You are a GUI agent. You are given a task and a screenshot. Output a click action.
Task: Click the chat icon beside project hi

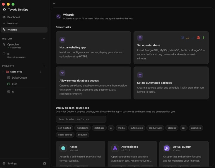(x=8, y=91)
